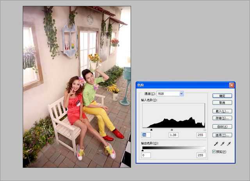Click the input shadows black slider triangle
The height and width of the screenshot is (181, 250).
[151, 129]
